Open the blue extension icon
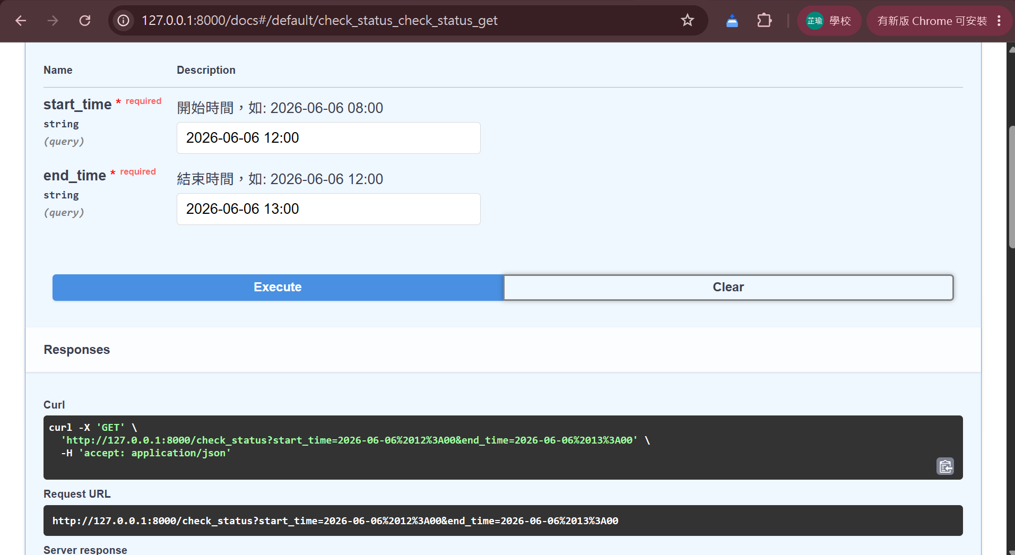Screen dimensions: 1015x555 tap(732, 21)
